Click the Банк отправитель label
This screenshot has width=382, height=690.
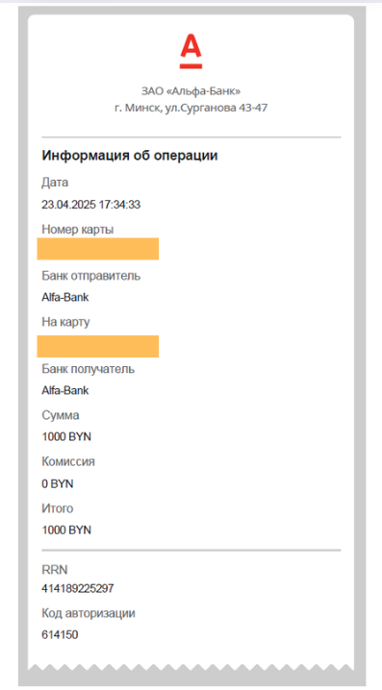(x=91, y=276)
